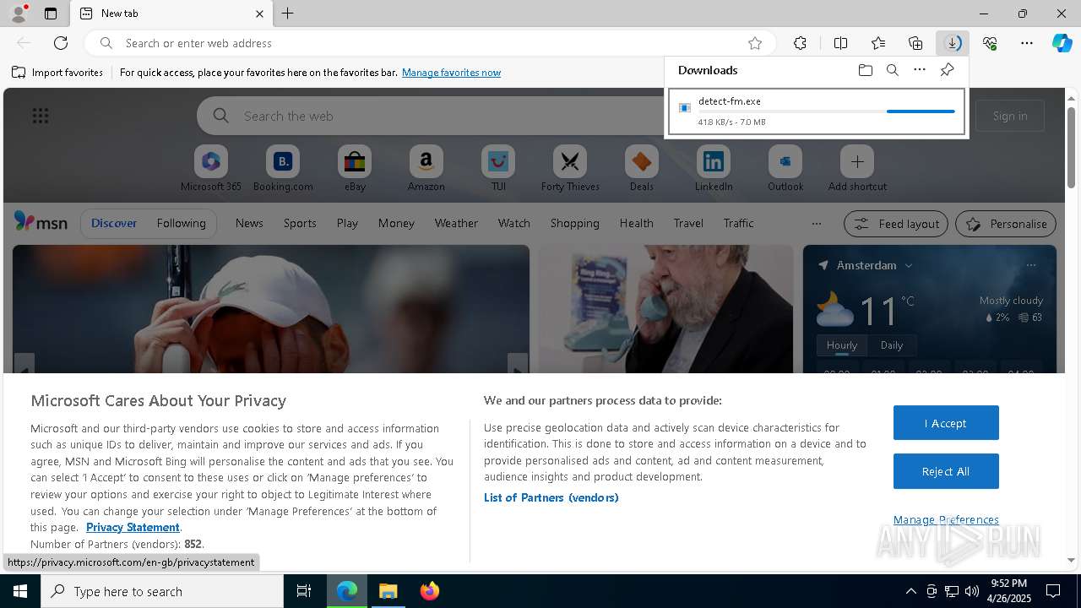Viewport: 1081px width, 608px height.
Task: Open the Amazon shortcut
Action: click(x=426, y=168)
